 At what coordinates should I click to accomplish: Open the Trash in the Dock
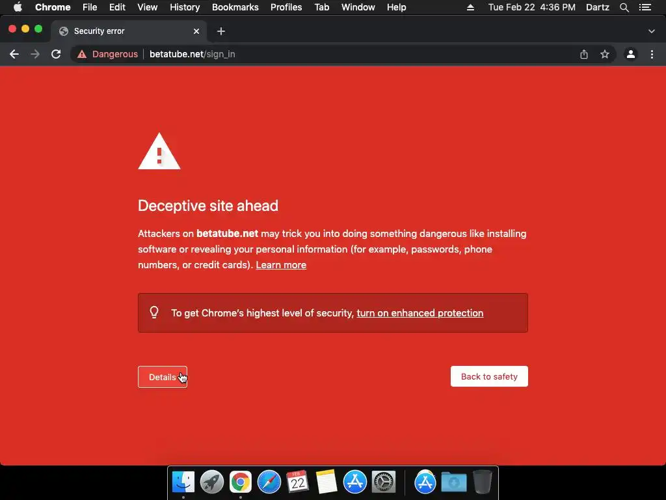click(483, 482)
